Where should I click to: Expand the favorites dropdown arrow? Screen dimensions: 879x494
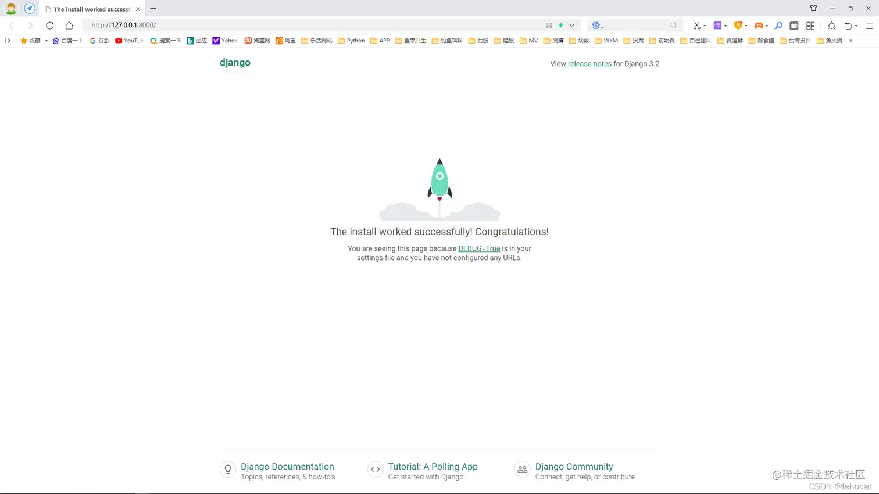click(x=46, y=41)
